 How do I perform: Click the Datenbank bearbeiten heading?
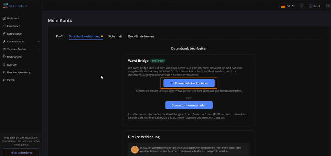(189, 49)
